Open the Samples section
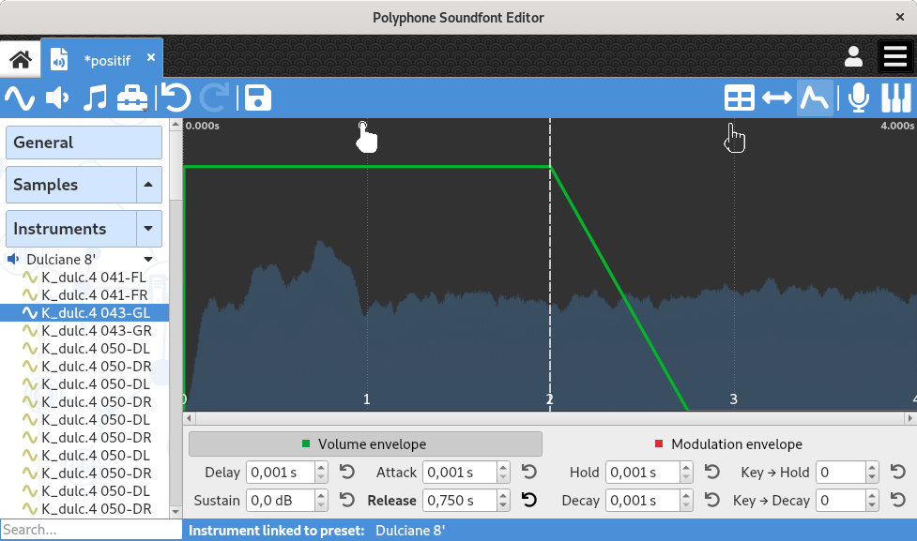917x541 pixels. pyautogui.click(x=70, y=185)
